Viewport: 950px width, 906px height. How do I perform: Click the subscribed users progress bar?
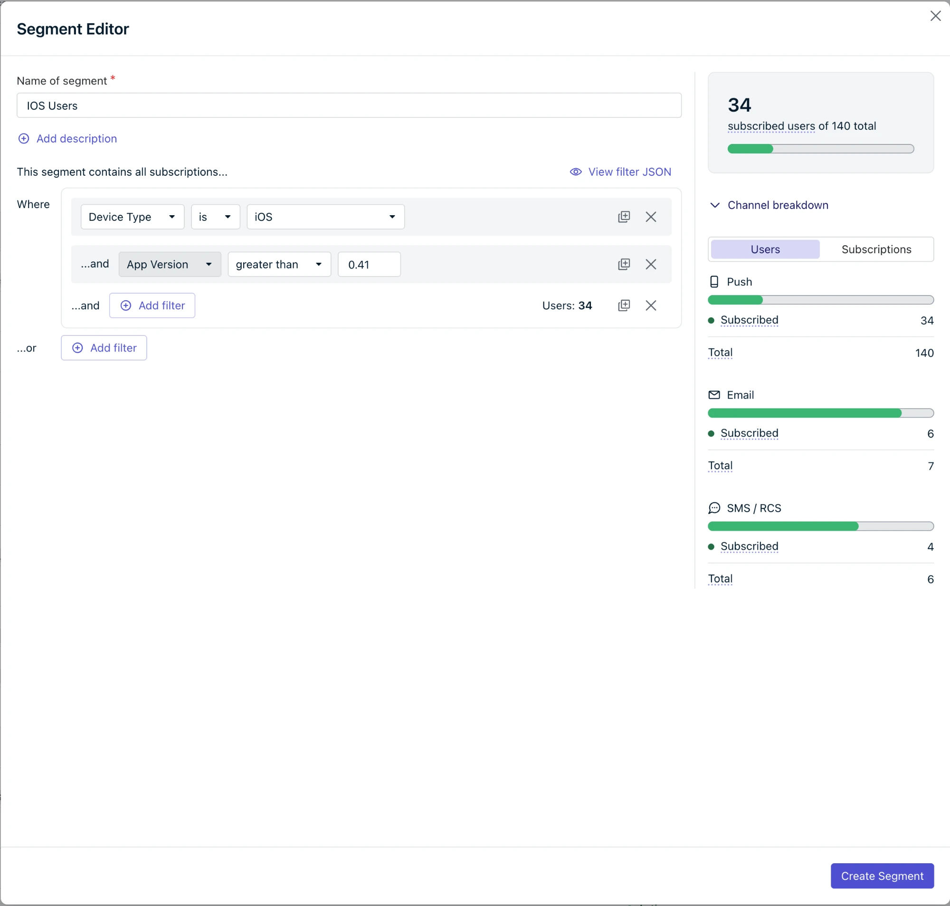pyautogui.click(x=821, y=149)
